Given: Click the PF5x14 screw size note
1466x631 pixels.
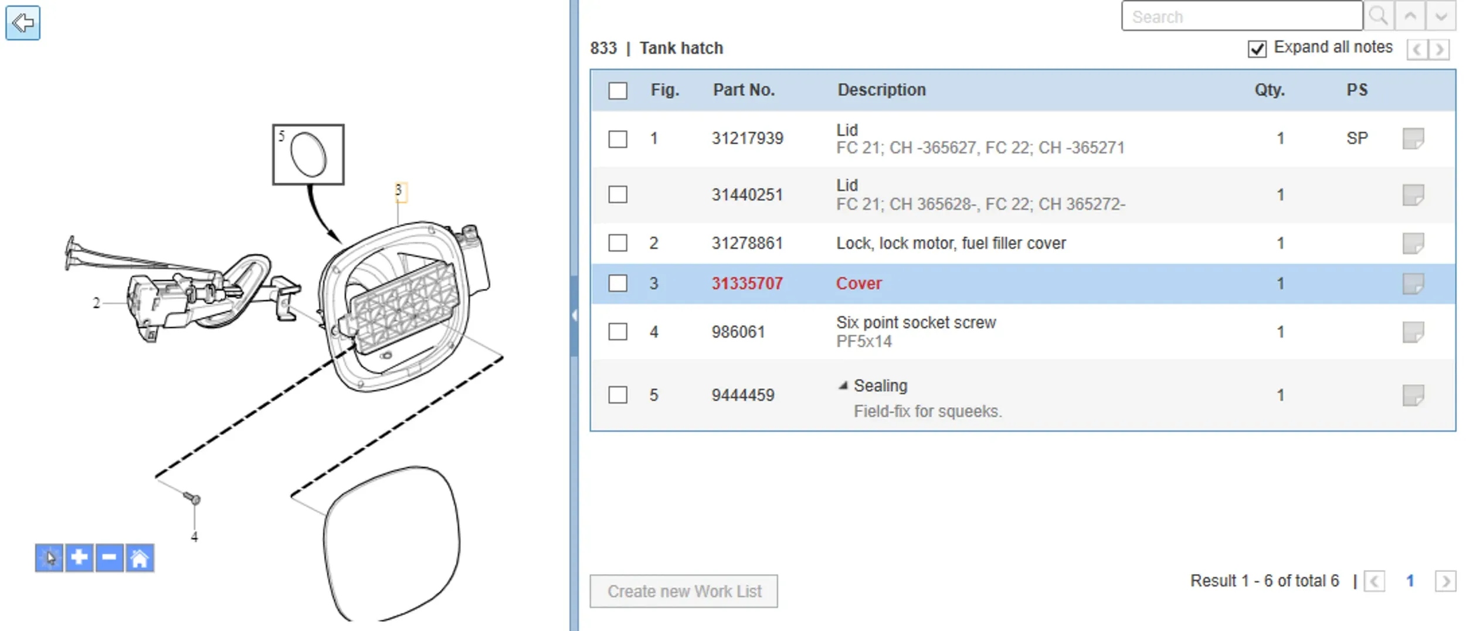Looking at the screenshot, I should point(864,342).
